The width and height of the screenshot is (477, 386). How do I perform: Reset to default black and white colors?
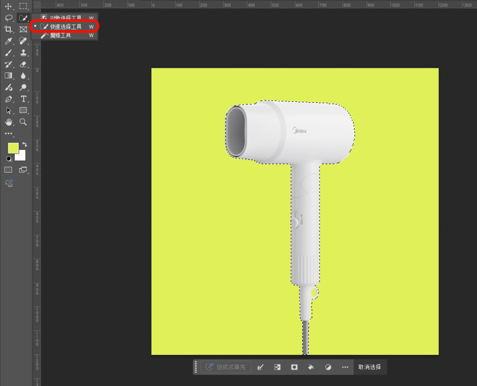(x=10, y=159)
